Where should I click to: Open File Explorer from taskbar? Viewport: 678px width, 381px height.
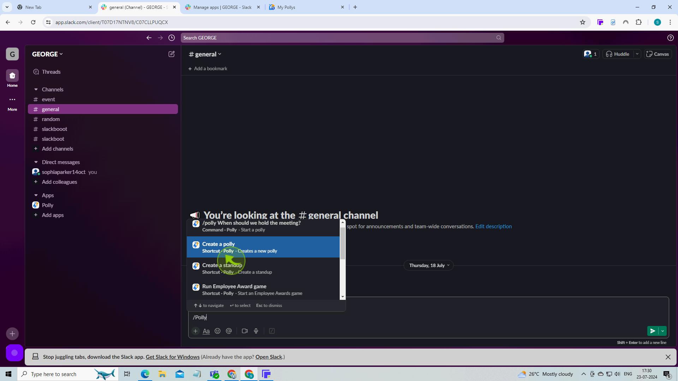162,374
